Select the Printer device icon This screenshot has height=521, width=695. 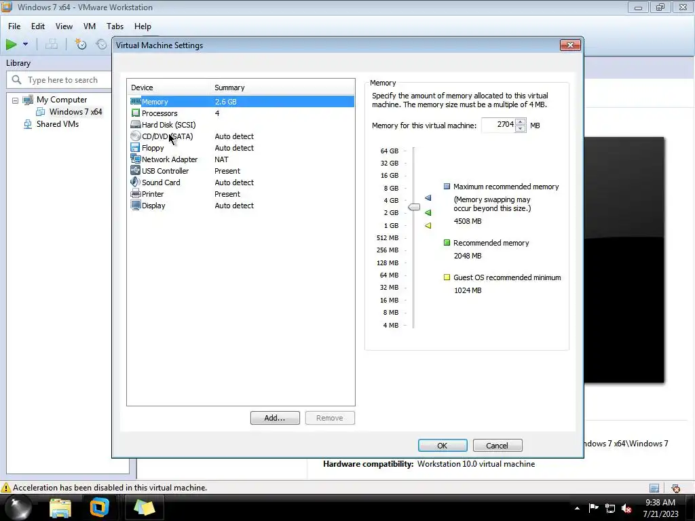pyautogui.click(x=136, y=193)
